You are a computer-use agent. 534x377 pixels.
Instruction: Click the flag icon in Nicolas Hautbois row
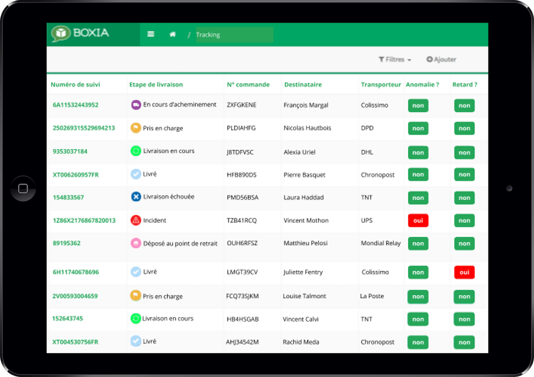136,128
